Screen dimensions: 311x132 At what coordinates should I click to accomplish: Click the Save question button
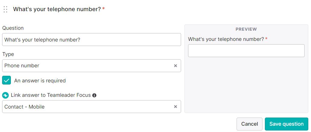click(286, 124)
